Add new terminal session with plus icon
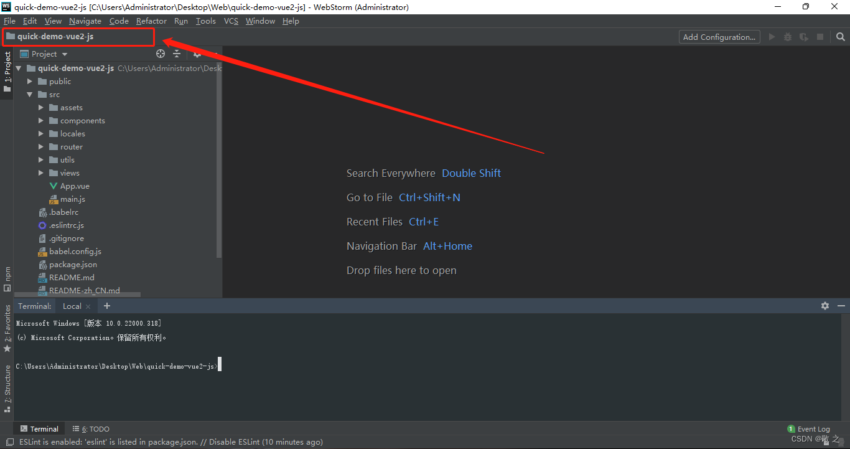 tap(107, 306)
